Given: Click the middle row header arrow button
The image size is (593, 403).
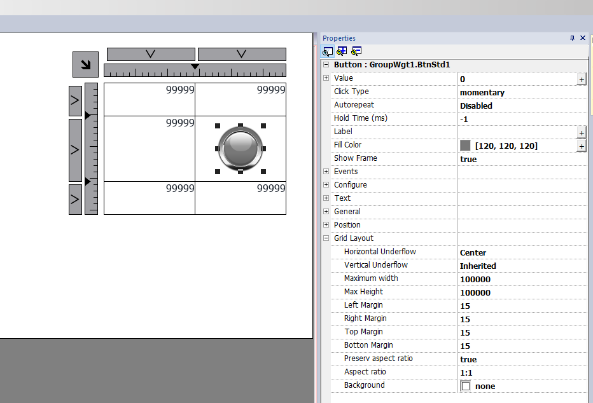Looking at the screenshot, I should click(75, 149).
